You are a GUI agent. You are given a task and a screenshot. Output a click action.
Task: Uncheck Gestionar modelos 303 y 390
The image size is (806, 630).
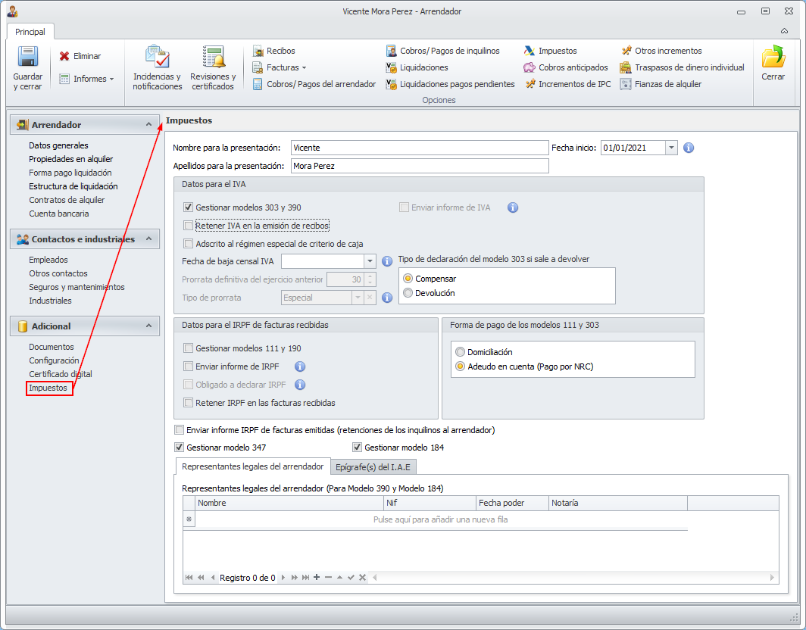coord(188,207)
